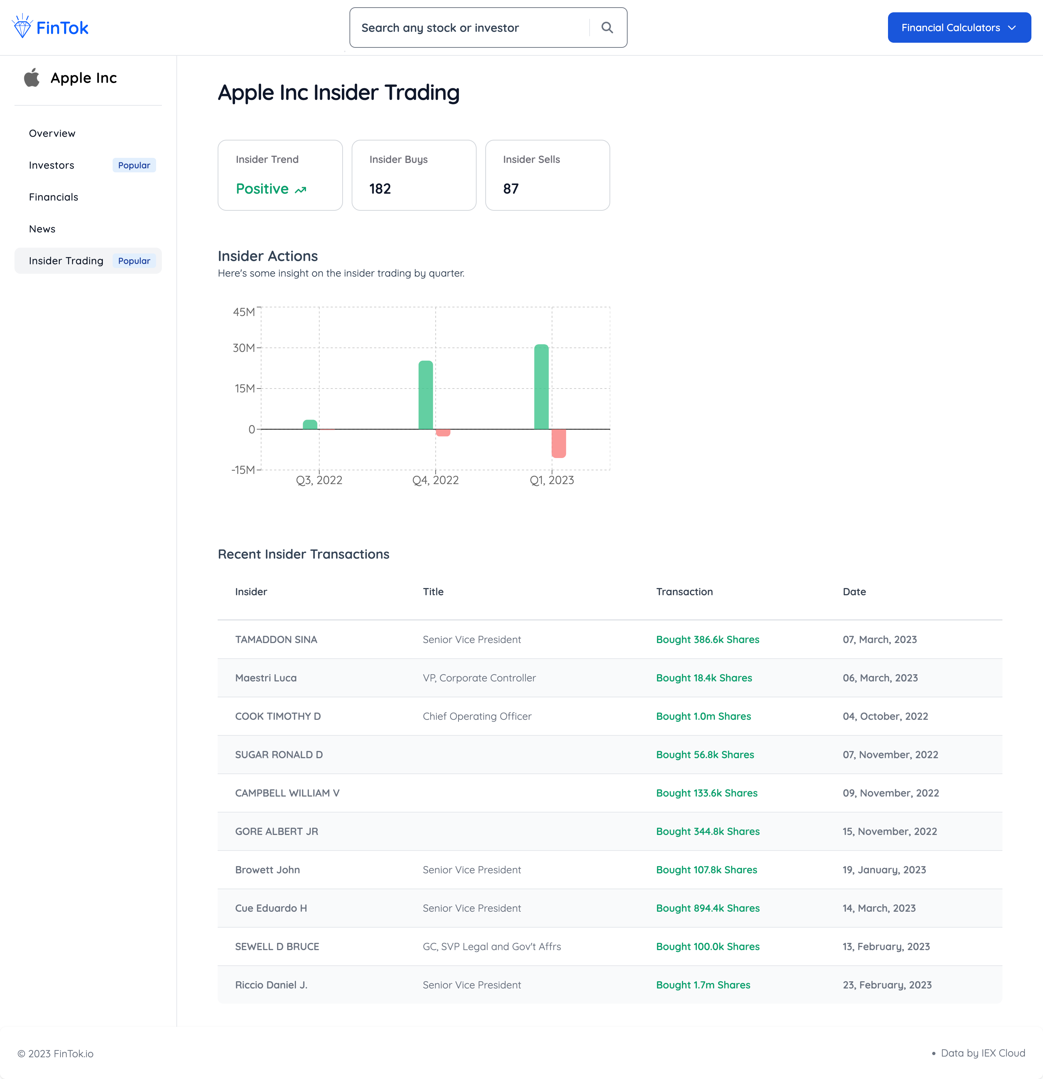Click 'GC, SVP Legal and Gov't Affrs' cell
Screen dimensions: 1043x1079
pyautogui.click(x=492, y=947)
